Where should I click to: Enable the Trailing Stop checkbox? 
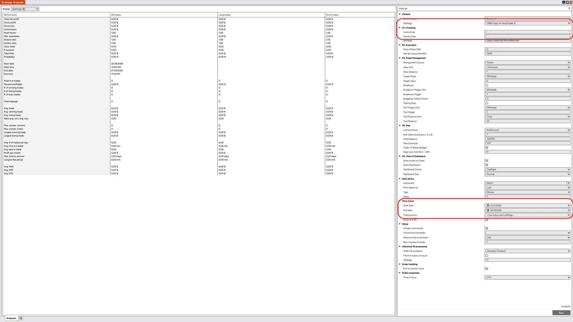click(x=487, y=103)
